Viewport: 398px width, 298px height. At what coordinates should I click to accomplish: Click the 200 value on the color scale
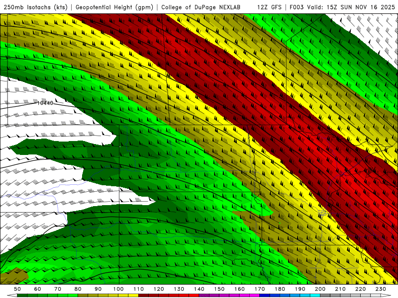tap(320, 289)
